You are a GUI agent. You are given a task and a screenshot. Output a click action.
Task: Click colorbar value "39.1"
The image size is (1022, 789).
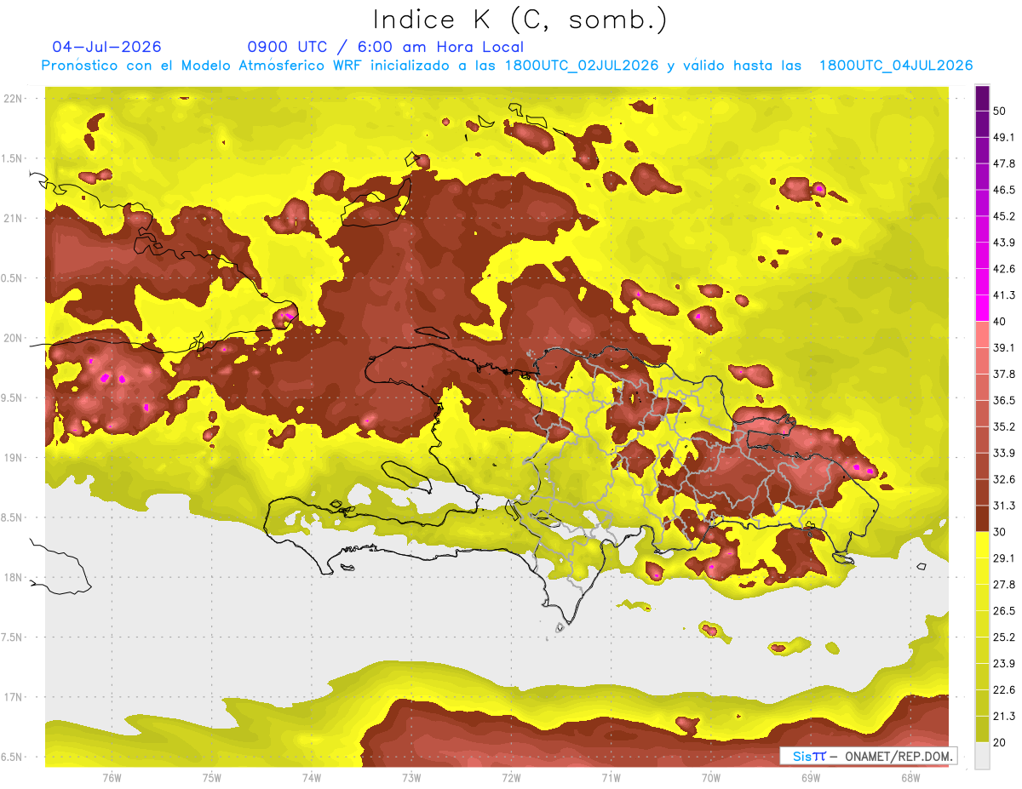pos(1003,347)
